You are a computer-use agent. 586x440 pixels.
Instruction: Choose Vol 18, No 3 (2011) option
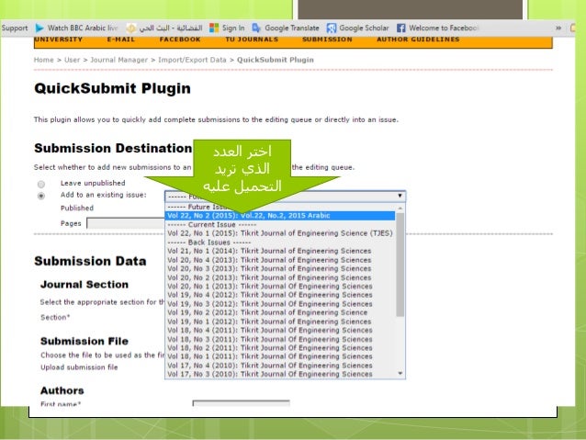280,339
